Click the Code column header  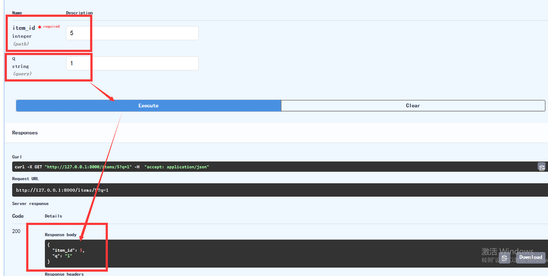click(18, 216)
